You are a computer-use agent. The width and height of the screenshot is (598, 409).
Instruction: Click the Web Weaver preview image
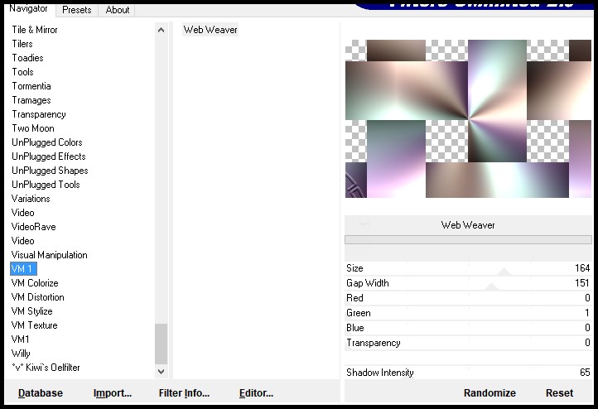[x=468, y=119]
